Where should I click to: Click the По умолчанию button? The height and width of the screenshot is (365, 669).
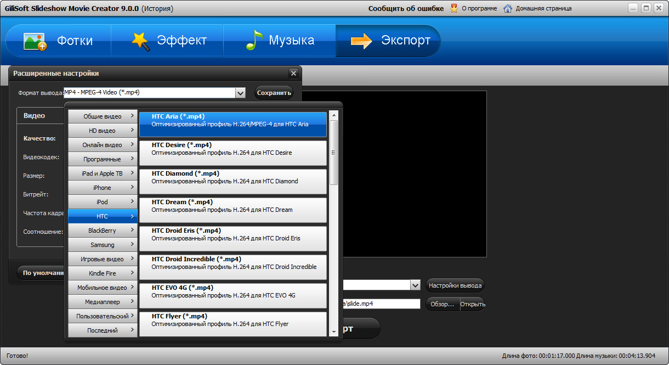click(42, 273)
